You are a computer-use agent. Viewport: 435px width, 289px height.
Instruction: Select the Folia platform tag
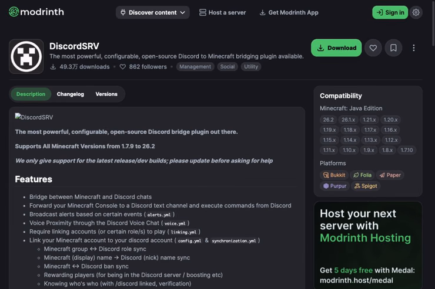pyautogui.click(x=362, y=175)
